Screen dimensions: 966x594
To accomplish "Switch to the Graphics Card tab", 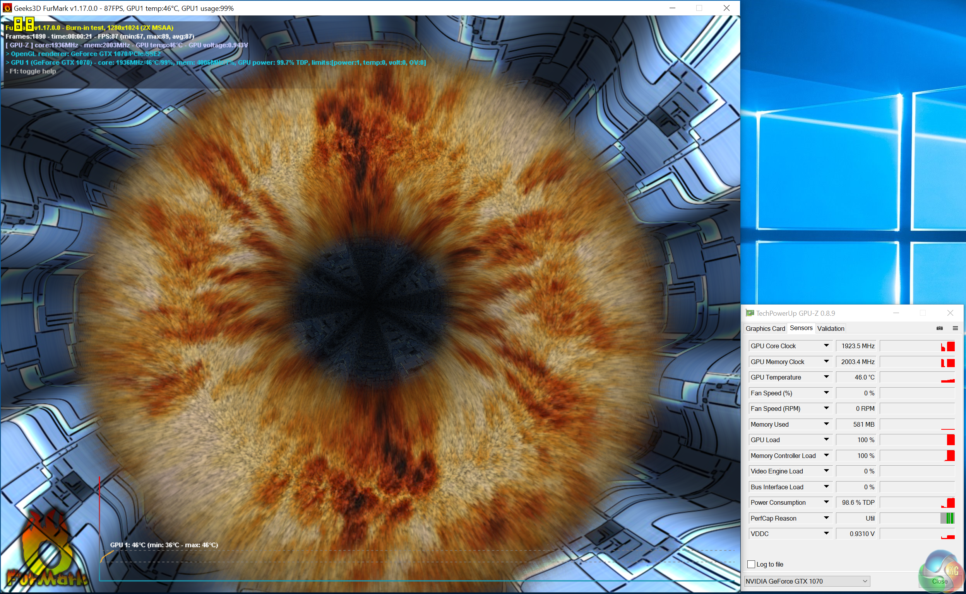I will [x=765, y=328].
